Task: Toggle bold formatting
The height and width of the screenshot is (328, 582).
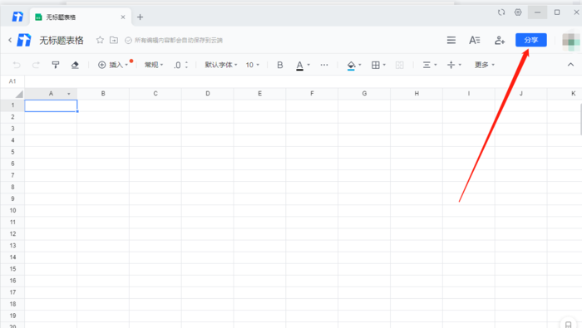Action: pyautogui.click(x=280, y=65)
